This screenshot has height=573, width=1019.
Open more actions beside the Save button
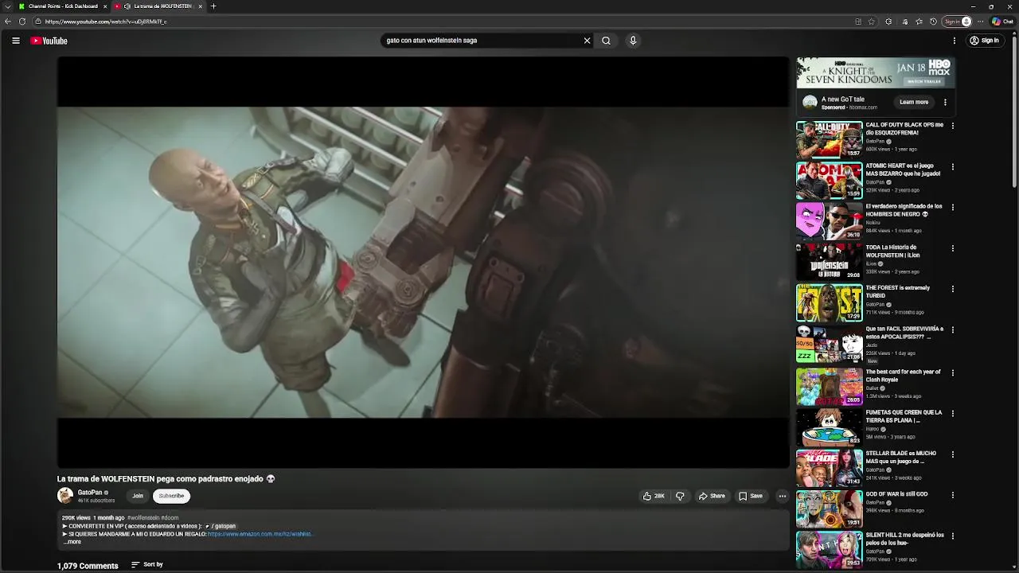pyautogui.click(x=783, y=496)
